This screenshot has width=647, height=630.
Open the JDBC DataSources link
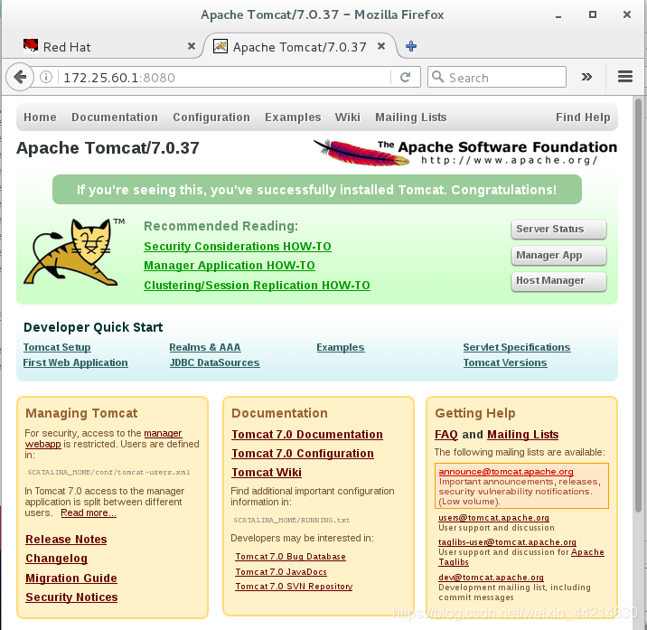[x=214, y=362]
